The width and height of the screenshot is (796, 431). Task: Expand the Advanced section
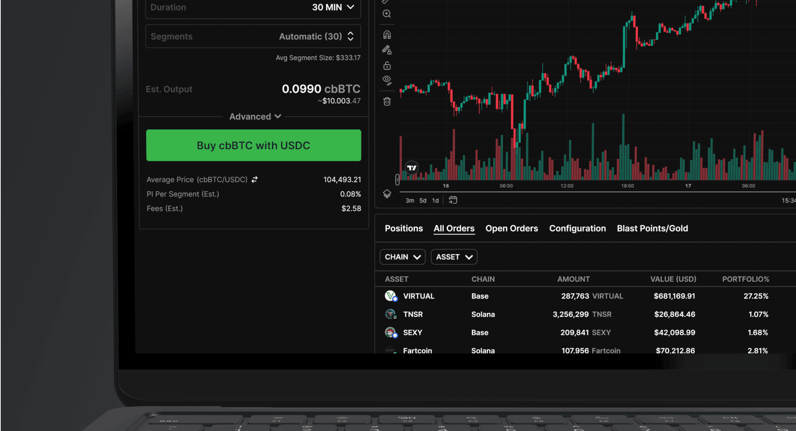tap(255, 117)
